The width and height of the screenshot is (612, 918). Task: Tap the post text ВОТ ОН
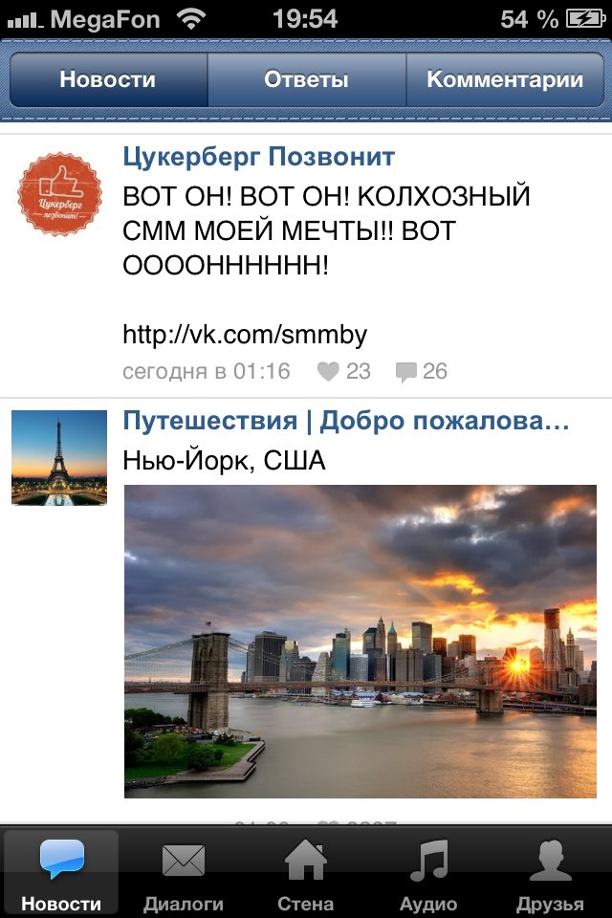(x=326, y=230)
